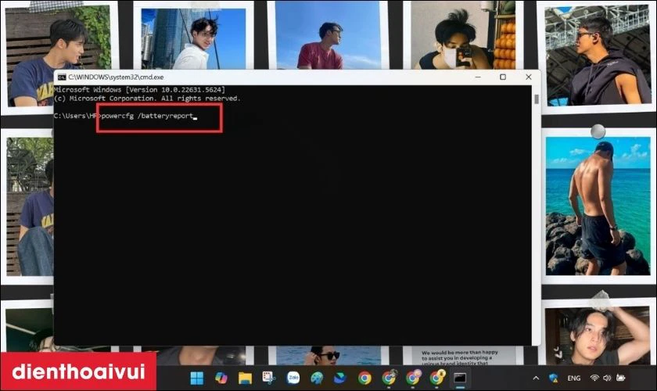Click the powercfg /batteryreport command line
The width and height of the screenshot is (657, 391).
[x=148, y=116]
